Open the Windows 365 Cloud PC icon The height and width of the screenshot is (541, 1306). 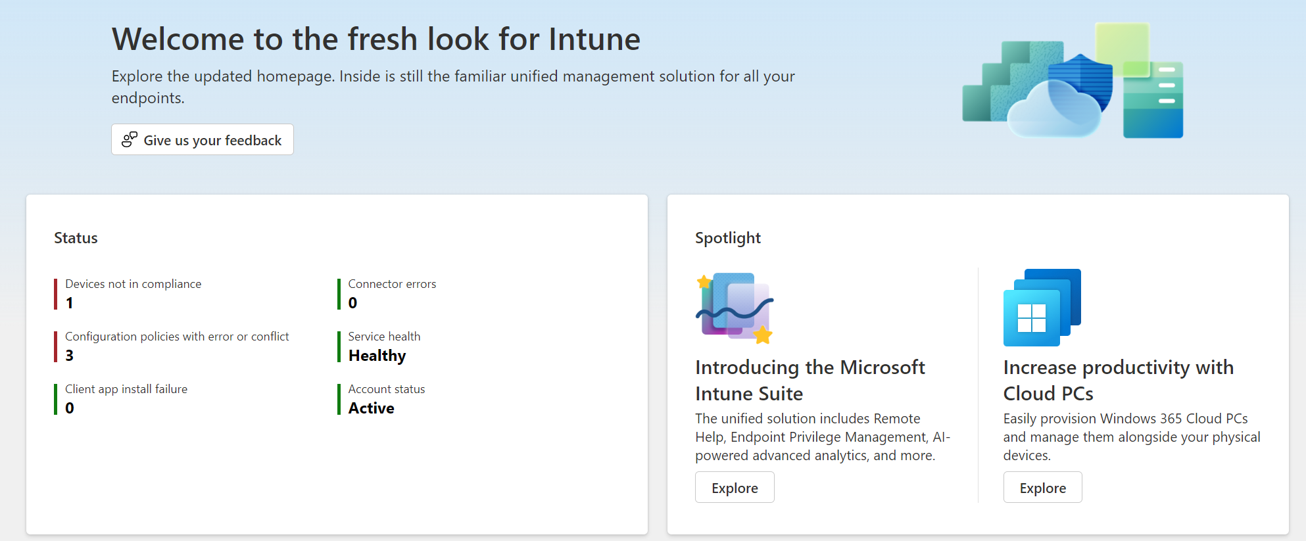[1042, 307]
